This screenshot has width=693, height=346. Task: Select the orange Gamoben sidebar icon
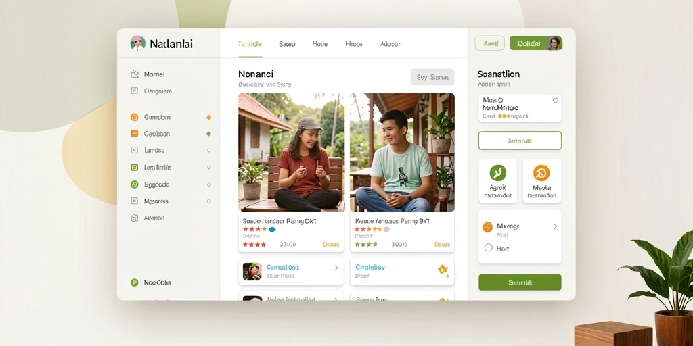[x=135, y=117]
